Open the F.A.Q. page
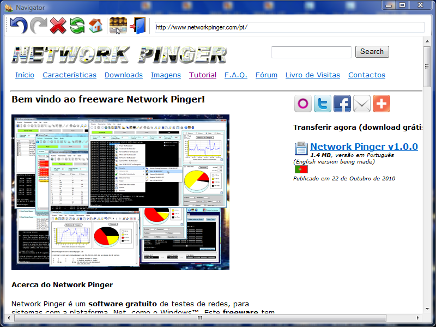The width and height of the screenshot is (436, 327). pos(236,75)
